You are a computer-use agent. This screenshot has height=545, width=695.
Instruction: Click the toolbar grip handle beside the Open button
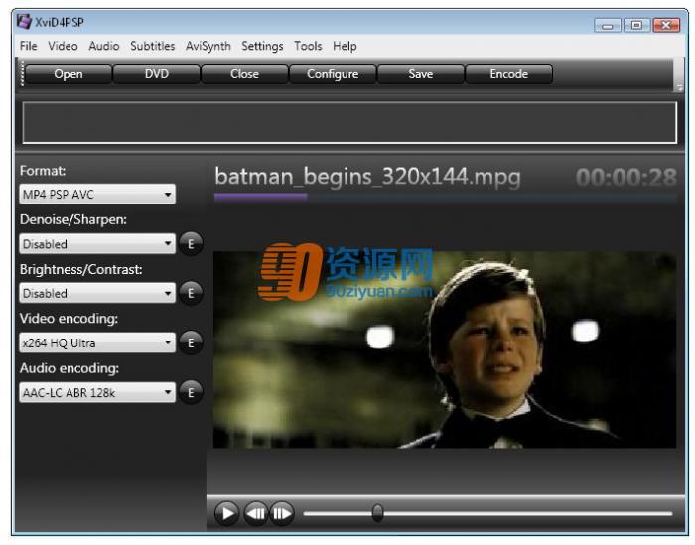point(21,73)
